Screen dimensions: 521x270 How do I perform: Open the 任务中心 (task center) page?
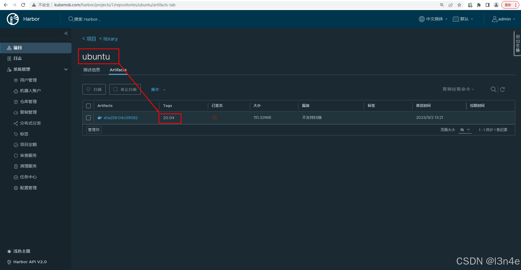click(28, 177)
